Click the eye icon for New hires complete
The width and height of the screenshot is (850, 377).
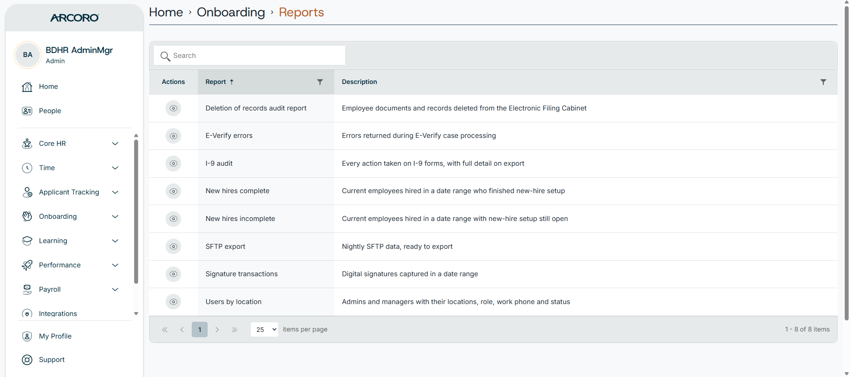pyautogui.click(x=174, y=191)
